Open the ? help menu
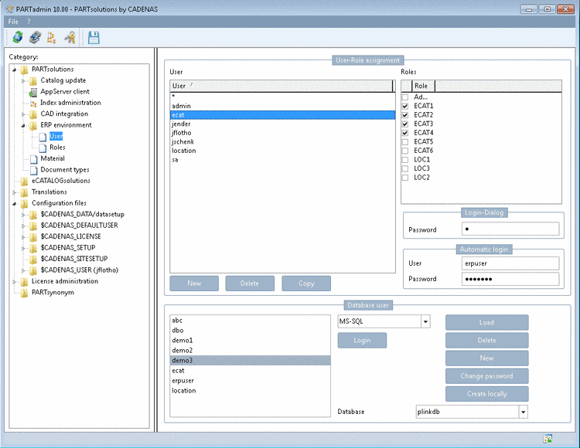 coord(29,22)
